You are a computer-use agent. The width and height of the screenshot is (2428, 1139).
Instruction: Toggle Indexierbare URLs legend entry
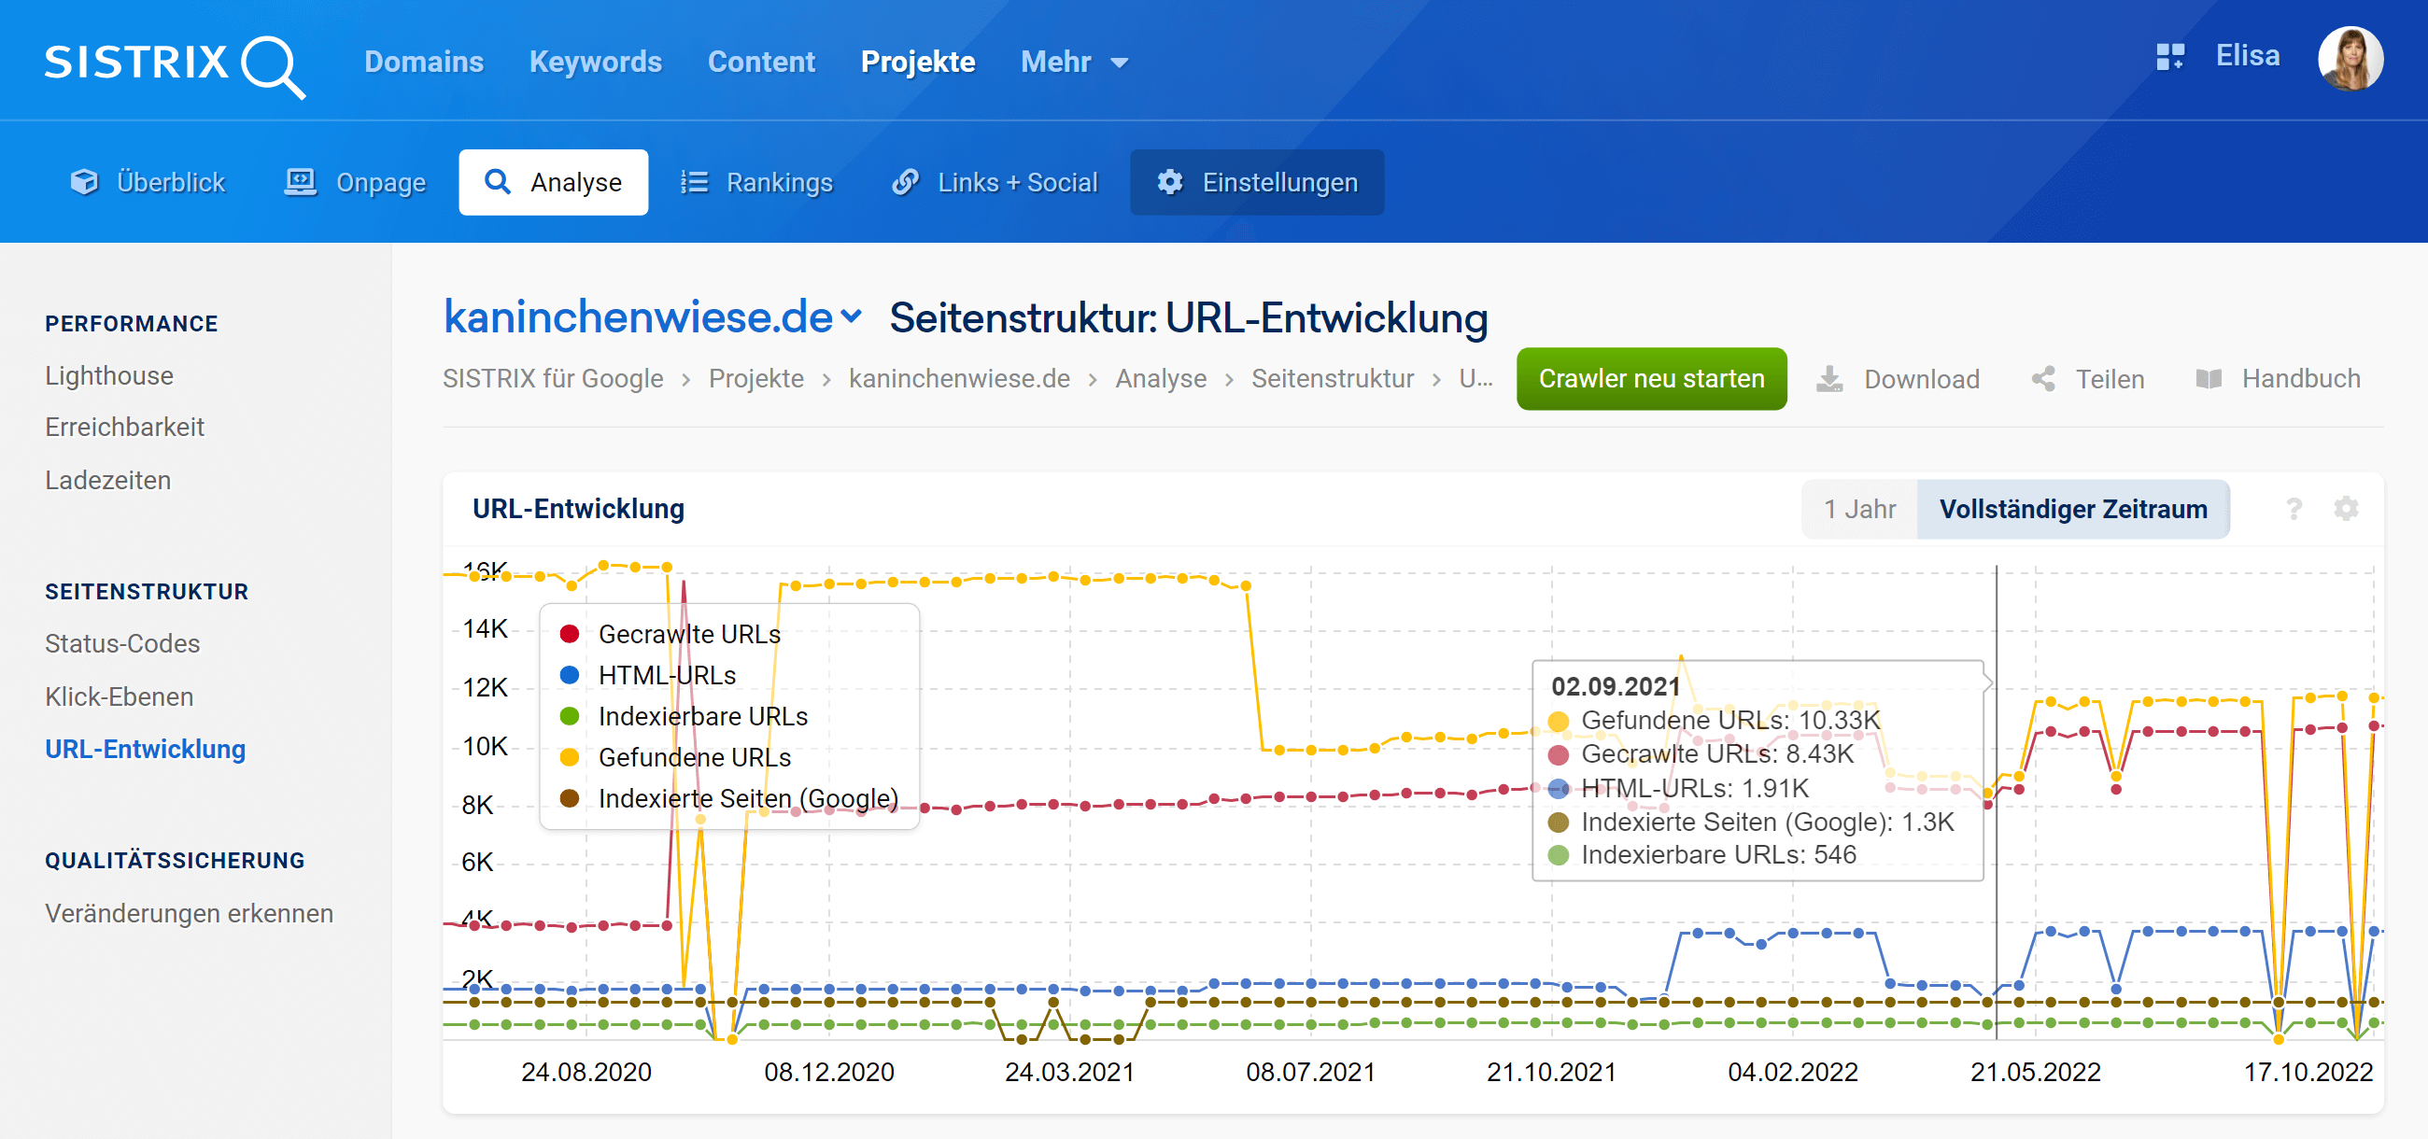click(x=702, y=716)
